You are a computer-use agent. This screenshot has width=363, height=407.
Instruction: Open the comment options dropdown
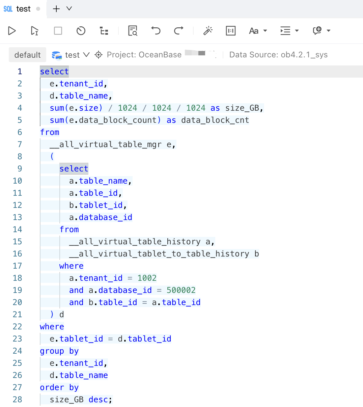321,31
